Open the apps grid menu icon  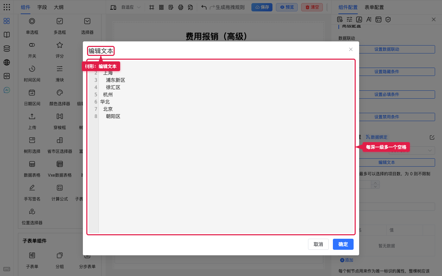pos(7,7)
